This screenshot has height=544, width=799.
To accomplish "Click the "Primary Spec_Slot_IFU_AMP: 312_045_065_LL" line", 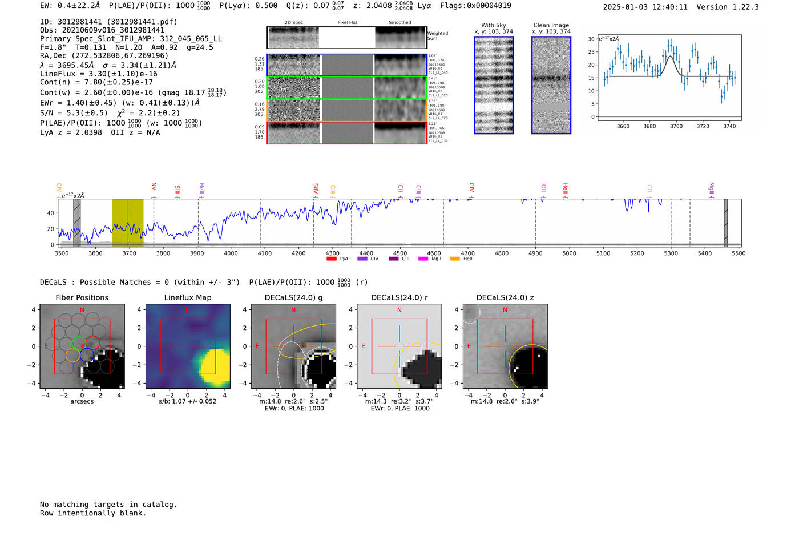I will 131,39.
